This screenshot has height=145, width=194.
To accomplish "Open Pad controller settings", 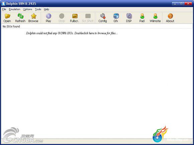I will click(x=142, y=18).
